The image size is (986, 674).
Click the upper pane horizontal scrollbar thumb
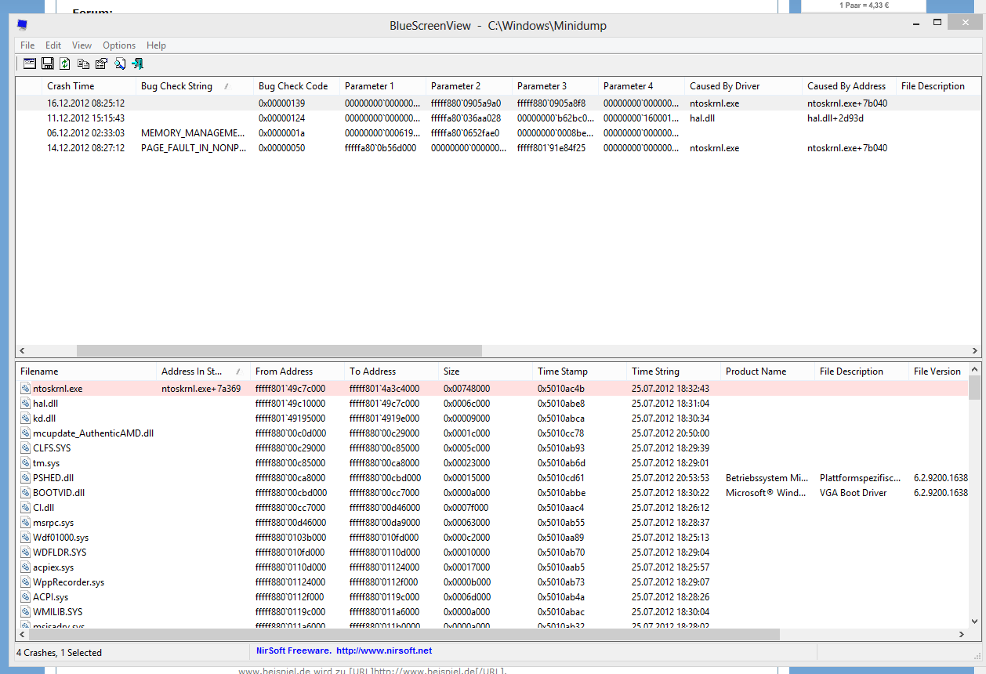279,351
